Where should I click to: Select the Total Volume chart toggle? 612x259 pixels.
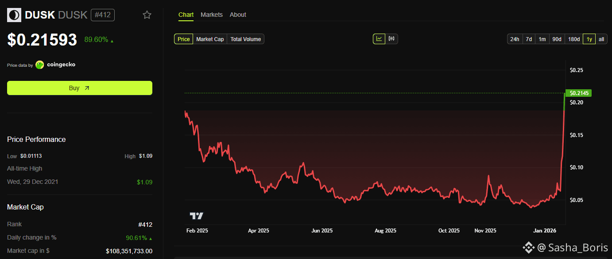[246, 39]
